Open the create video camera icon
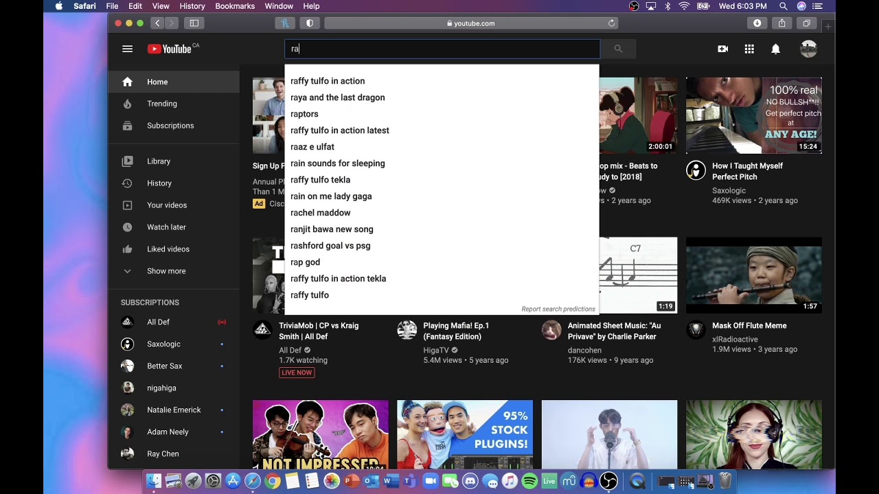 click(x=722, y=49)
